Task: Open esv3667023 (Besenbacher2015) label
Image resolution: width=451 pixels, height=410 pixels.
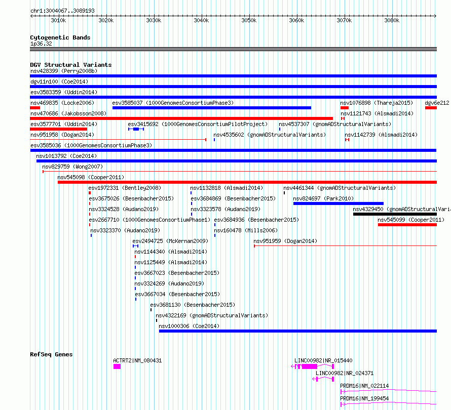Action: tap(177, 273)
